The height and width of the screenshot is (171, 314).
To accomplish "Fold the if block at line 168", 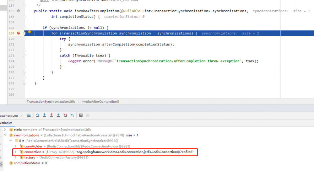I will 24,28.
